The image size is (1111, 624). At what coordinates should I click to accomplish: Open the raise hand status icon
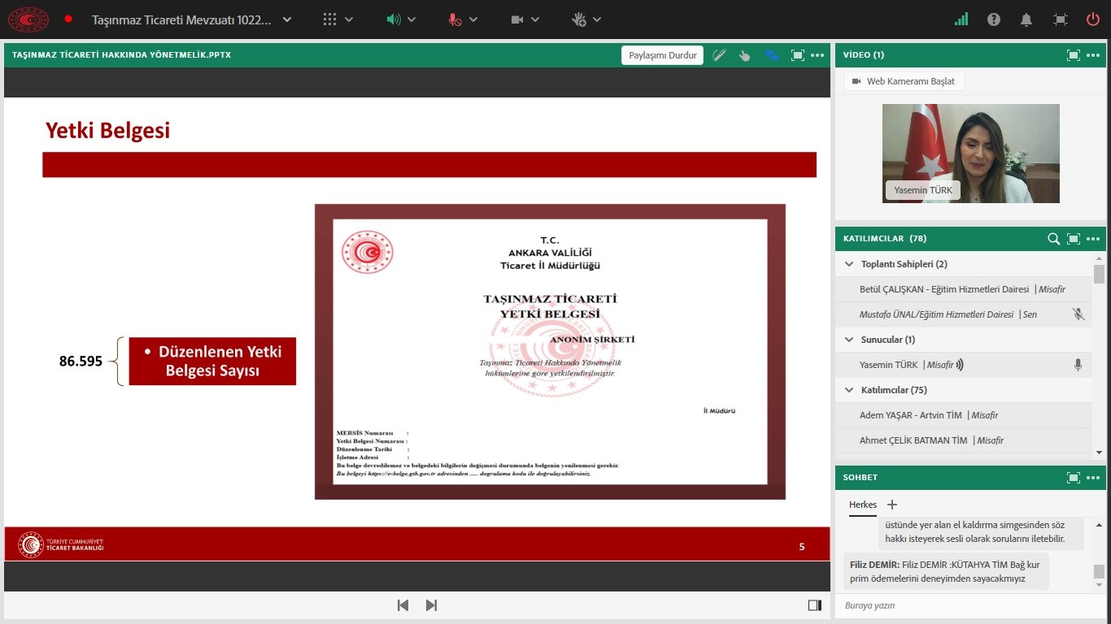tap(579, 19)
